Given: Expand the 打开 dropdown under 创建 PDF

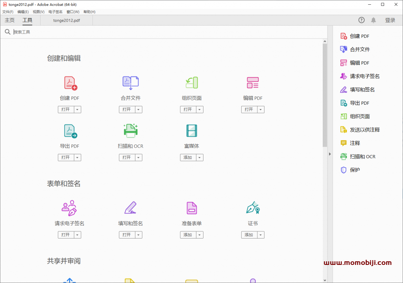Looking at the screenshot, I should [78, 109].
